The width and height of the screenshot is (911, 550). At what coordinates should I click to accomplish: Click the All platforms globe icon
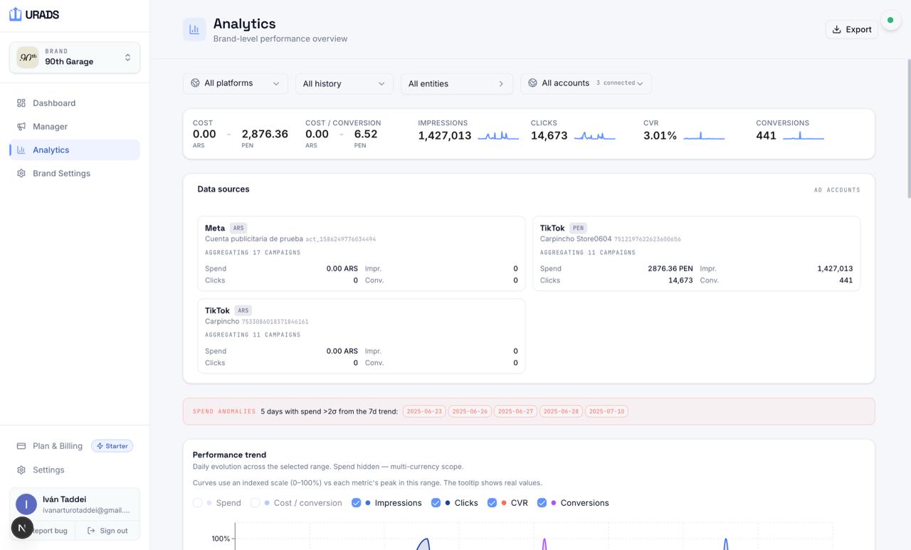click(195, 83)
